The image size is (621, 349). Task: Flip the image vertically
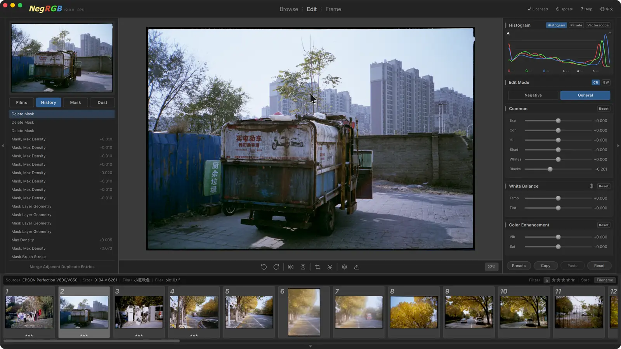click(x=303, y=267)
